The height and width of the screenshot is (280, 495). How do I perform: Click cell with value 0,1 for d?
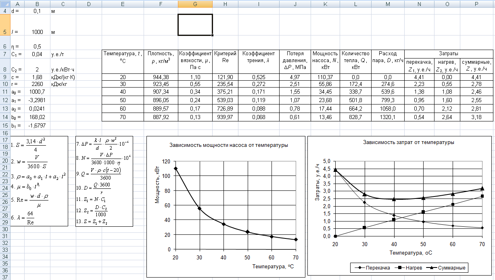tap(37, 11)
